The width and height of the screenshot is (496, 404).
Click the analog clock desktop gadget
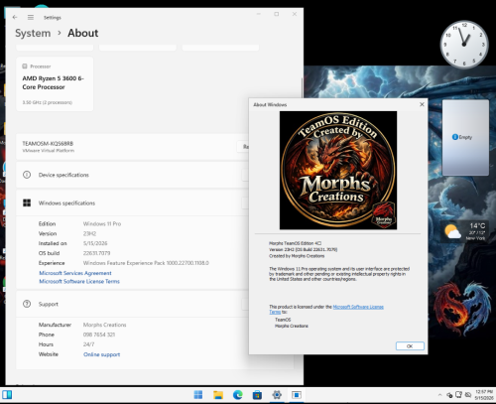click(464, 44)
